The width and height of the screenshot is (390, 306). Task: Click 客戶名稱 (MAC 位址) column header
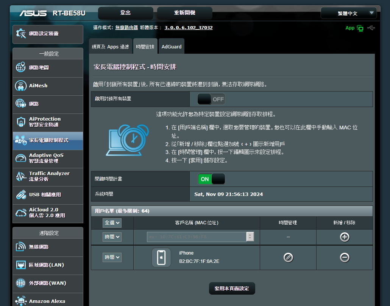[197, 223]
